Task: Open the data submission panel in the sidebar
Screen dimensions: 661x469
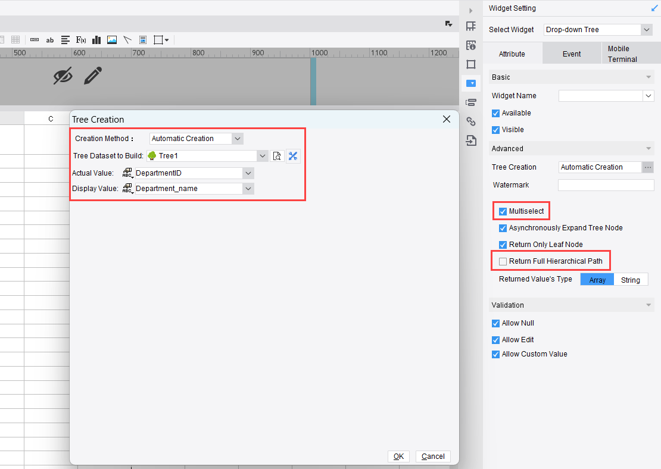Action: coord(471,140)
